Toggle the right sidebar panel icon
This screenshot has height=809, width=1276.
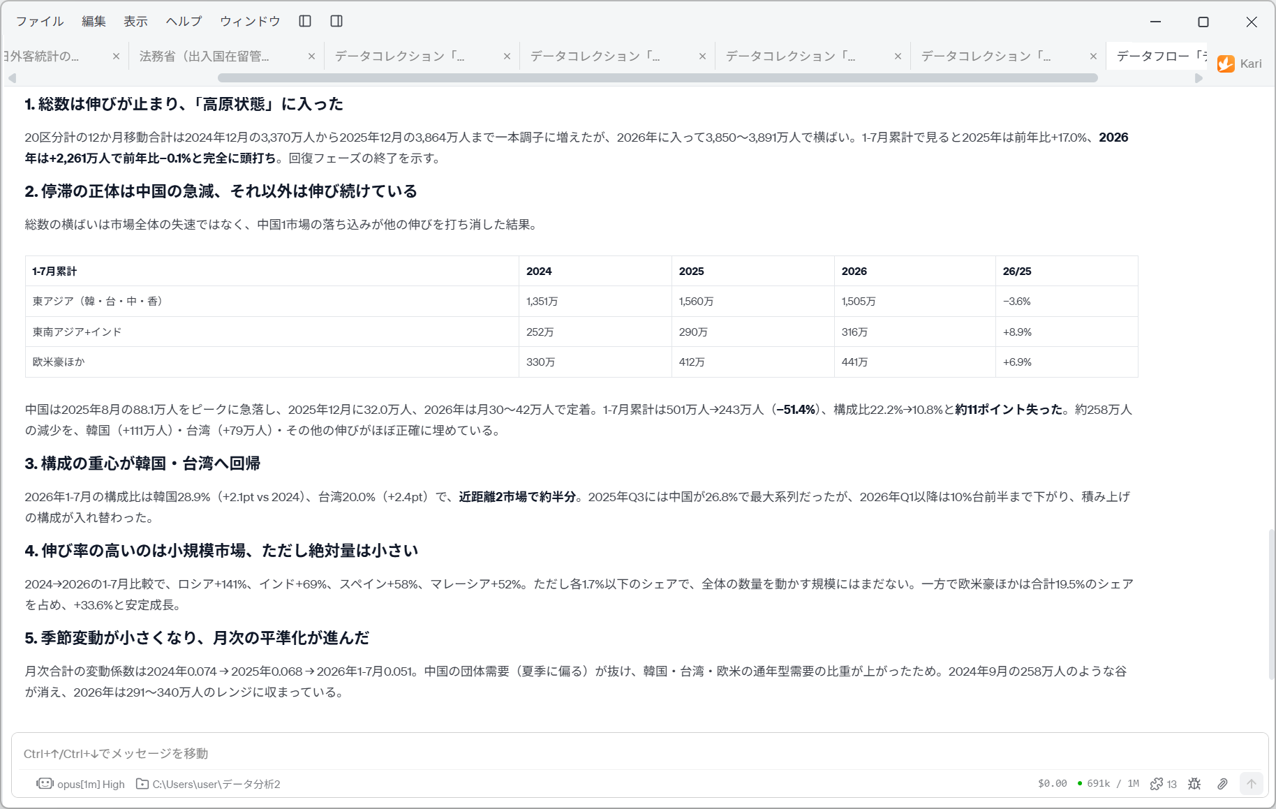click(336, 21)
